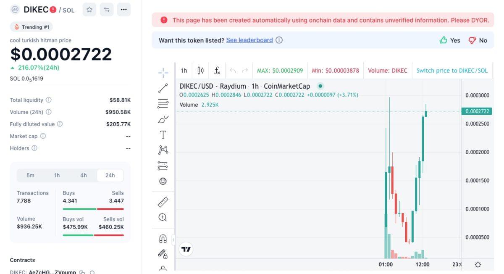504x274 pixels.
Task: Enable magnet mode for drawings
Action: (163, 239)
